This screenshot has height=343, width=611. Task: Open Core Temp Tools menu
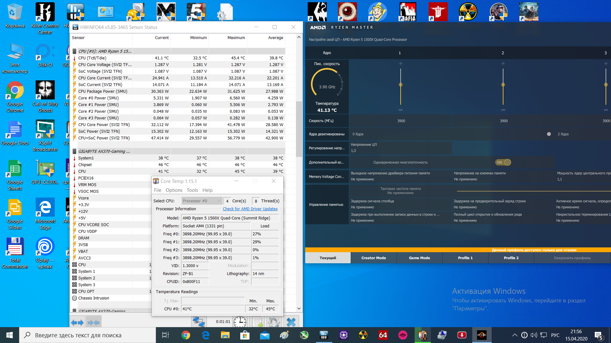tap(192, 190)
